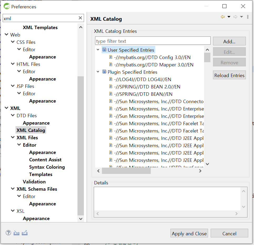Open Templates page under XML Editor
Screen dimensions: 254x245
41,174
